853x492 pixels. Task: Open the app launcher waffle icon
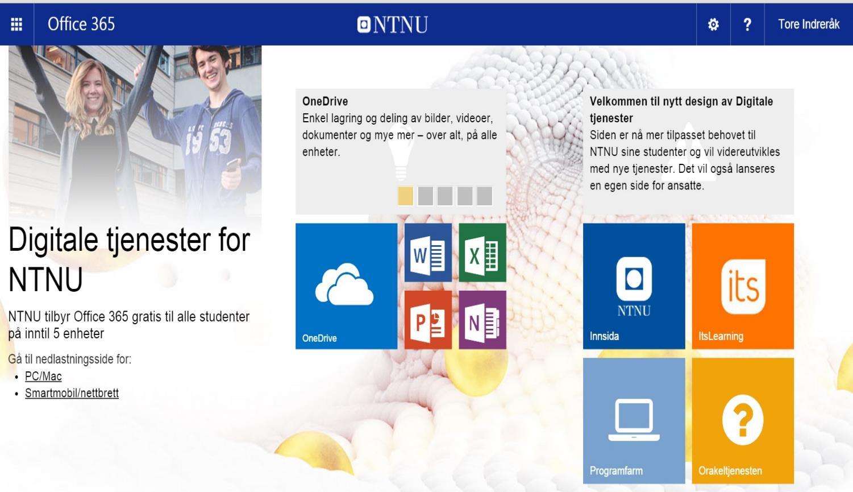pyautogui.click(x=16, y=24)
